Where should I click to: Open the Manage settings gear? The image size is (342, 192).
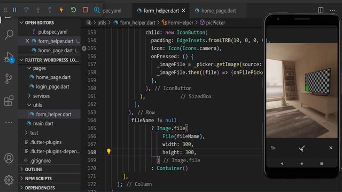pos(9,180)
